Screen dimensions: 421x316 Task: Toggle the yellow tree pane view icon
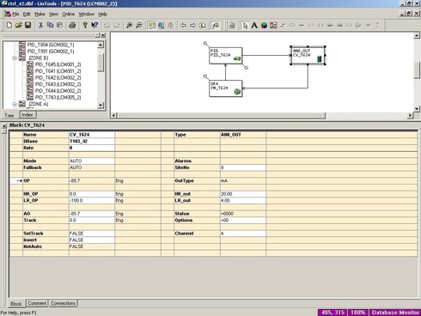pyautogui.click(x=151, y=26)
